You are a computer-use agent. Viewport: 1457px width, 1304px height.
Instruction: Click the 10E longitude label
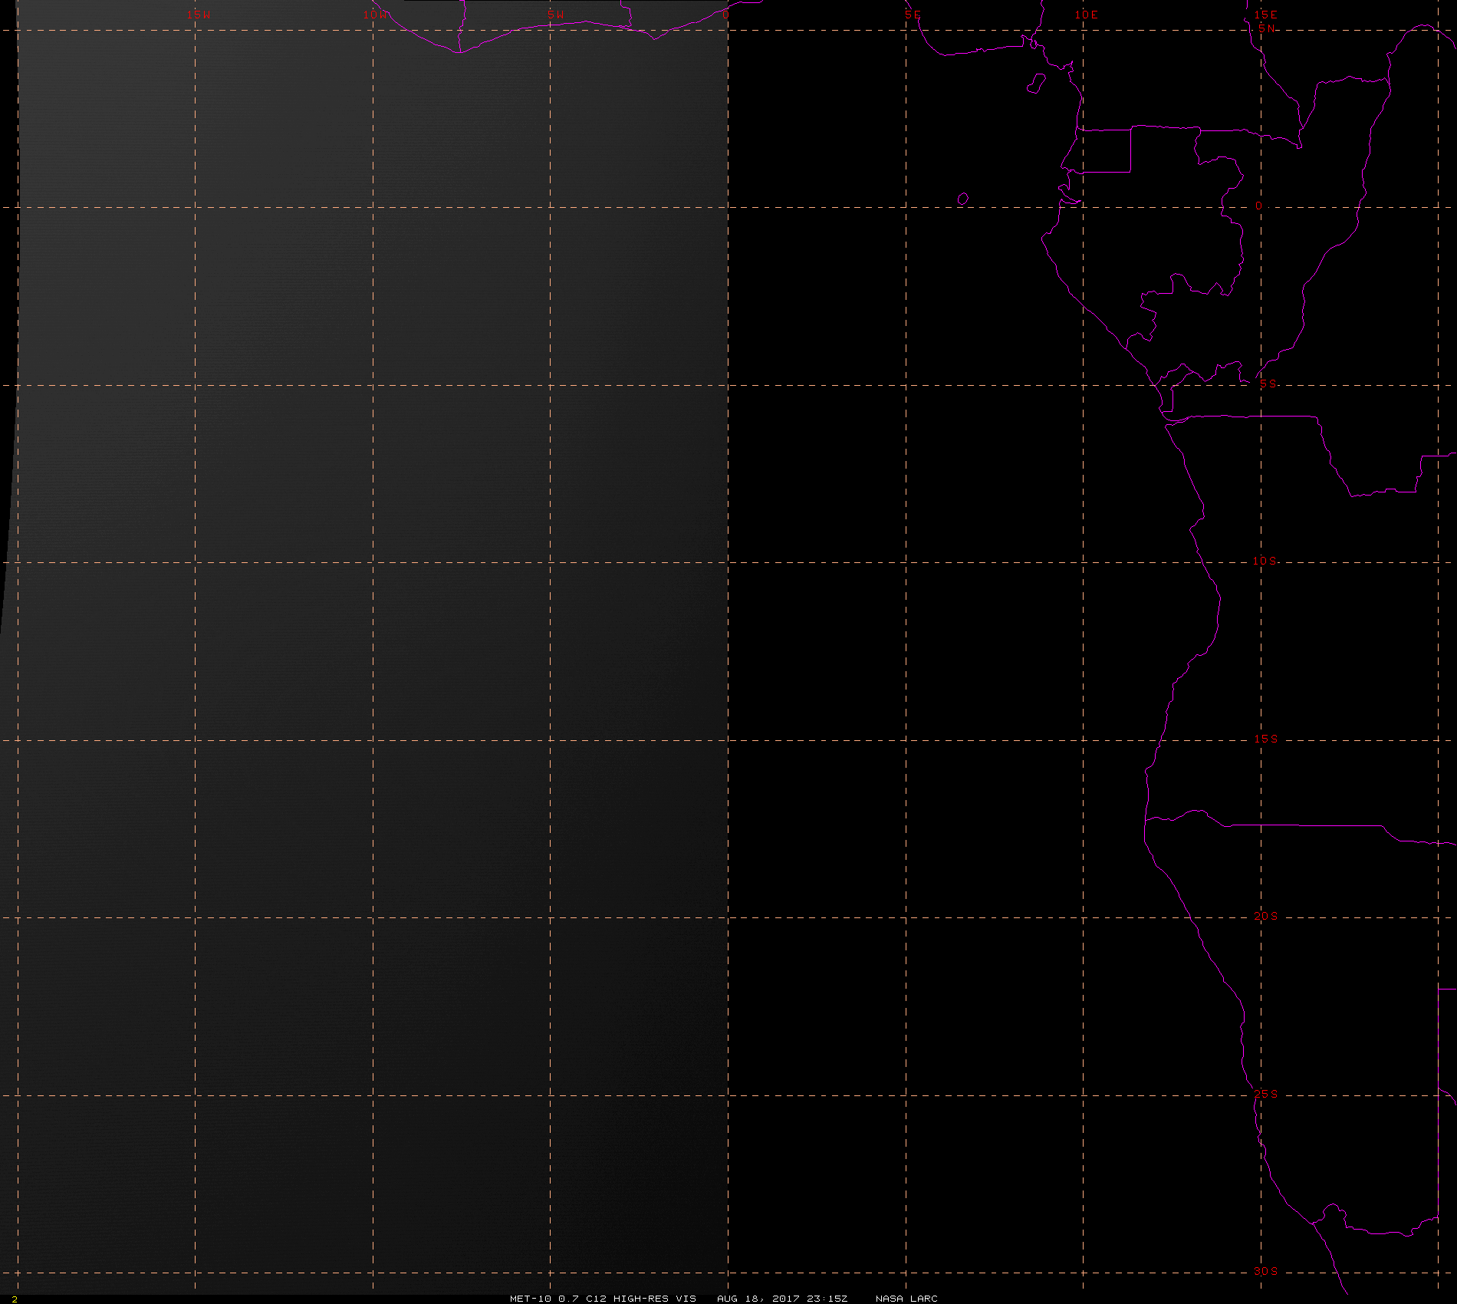(1086, 15)
